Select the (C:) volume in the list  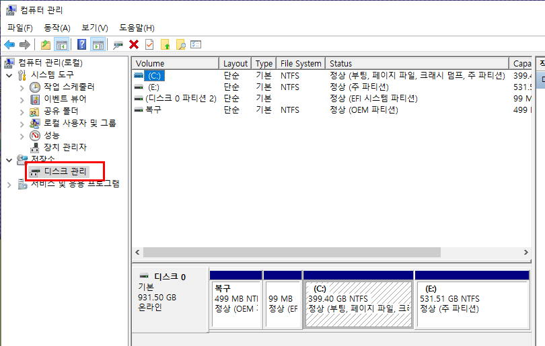(154, 75)
